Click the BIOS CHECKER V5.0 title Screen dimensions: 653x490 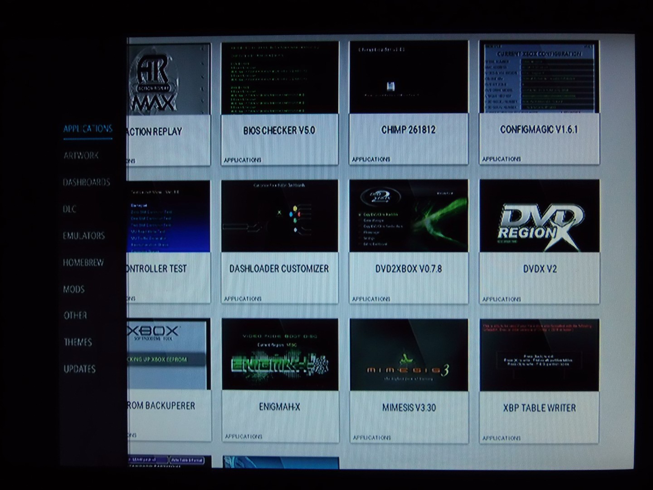(x=279, y=131)
